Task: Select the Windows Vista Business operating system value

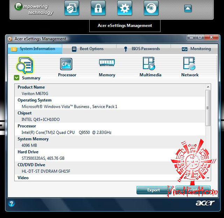Action: pos(69,106)
